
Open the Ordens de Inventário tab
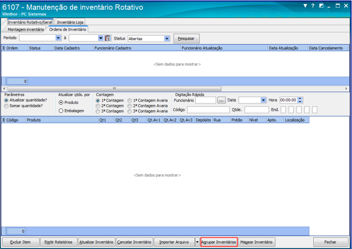[x=68, y=29]
